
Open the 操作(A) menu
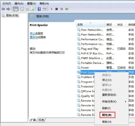tap(19, 4)
